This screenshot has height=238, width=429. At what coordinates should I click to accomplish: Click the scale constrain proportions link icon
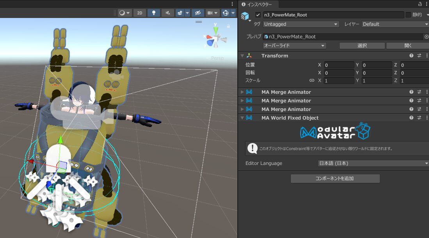click(312, 81)
